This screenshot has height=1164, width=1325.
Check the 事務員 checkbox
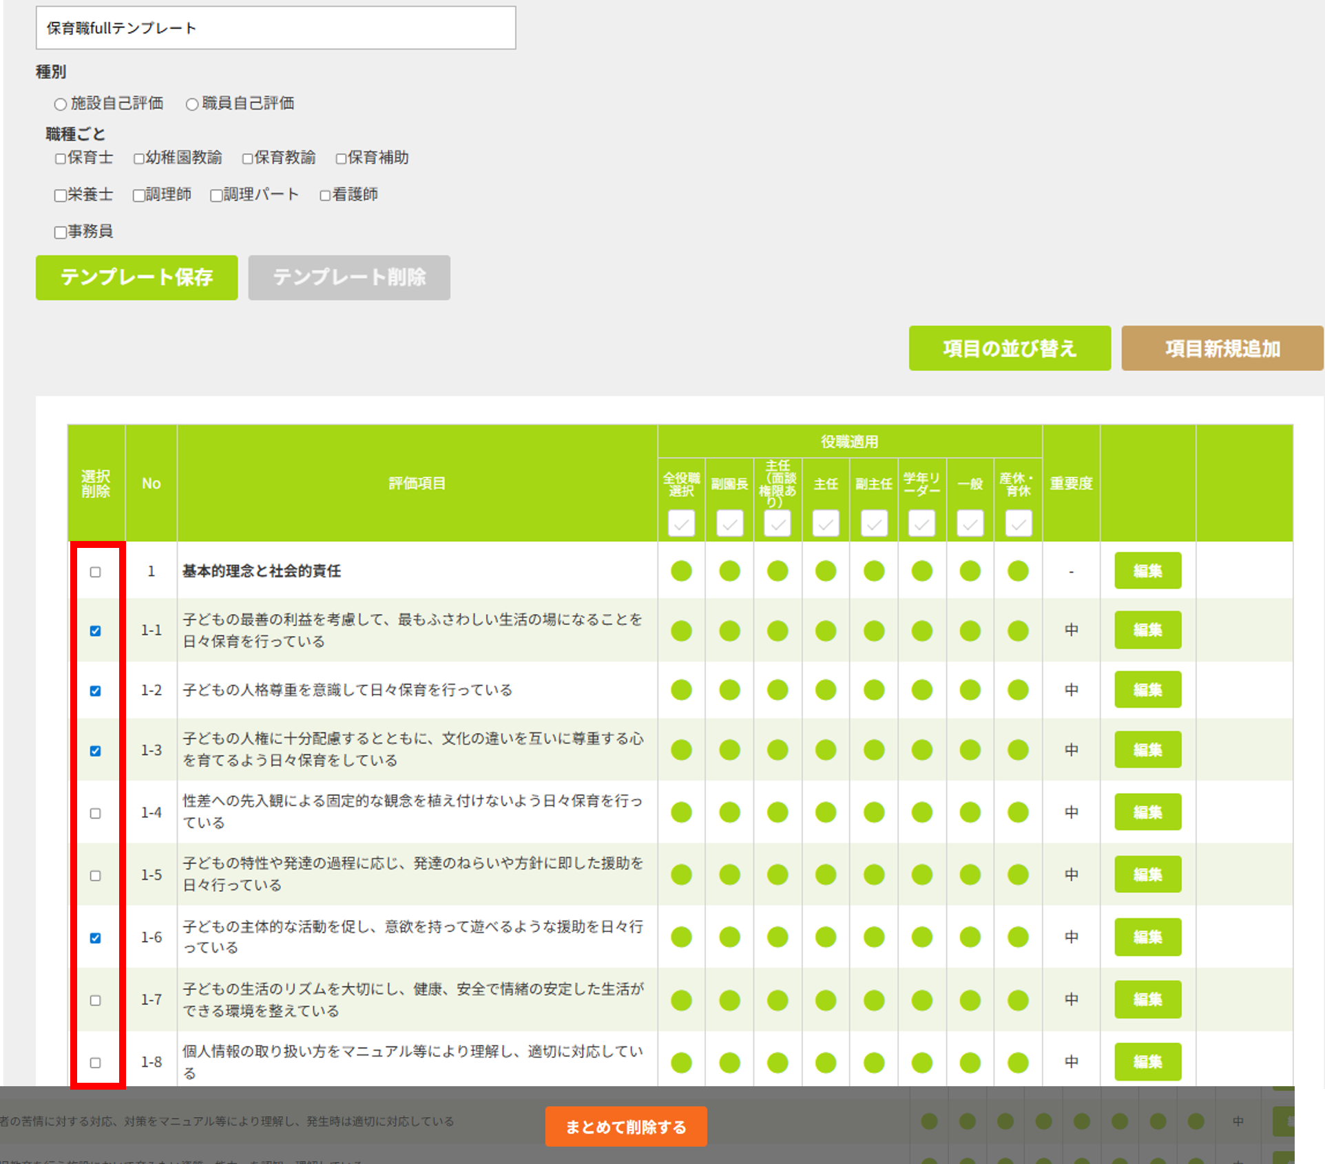[x=60, y=232]
